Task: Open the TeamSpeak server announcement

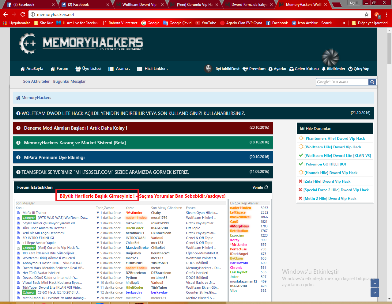Action: 143,172
